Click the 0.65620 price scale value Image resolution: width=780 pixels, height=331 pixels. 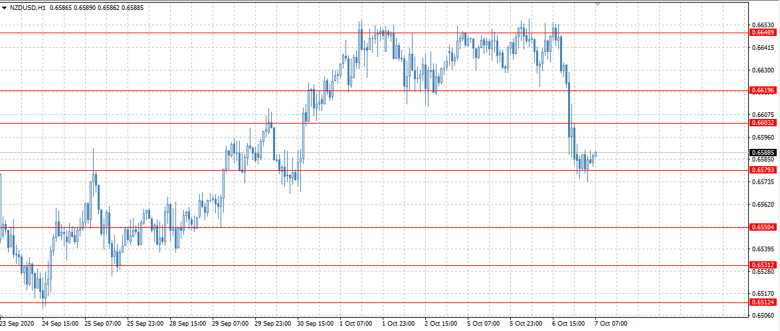point(763,205)
